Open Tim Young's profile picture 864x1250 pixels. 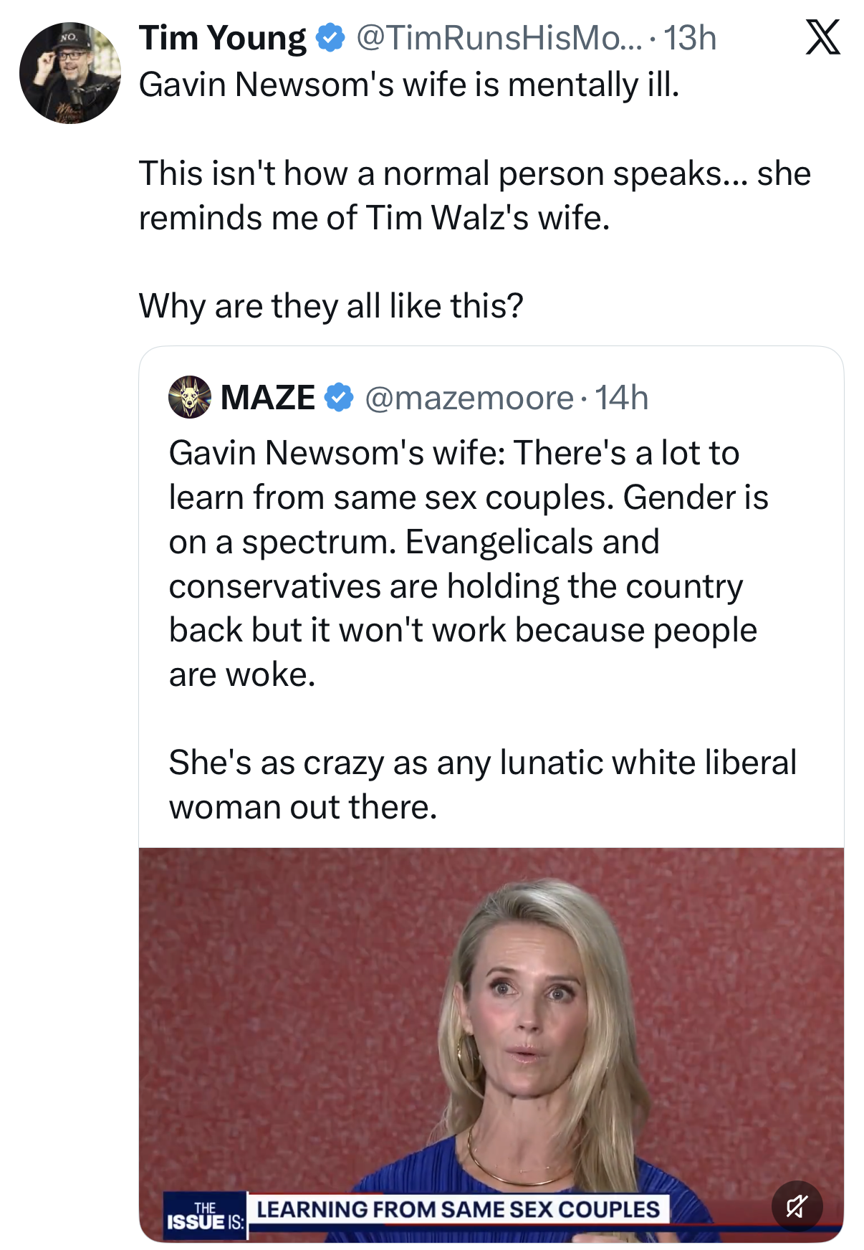click(69, 73)
